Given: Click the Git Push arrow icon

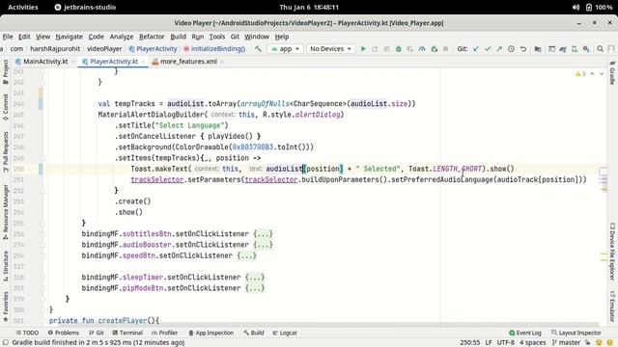Looking at the screenshot, I should click(x=499, y=49).
